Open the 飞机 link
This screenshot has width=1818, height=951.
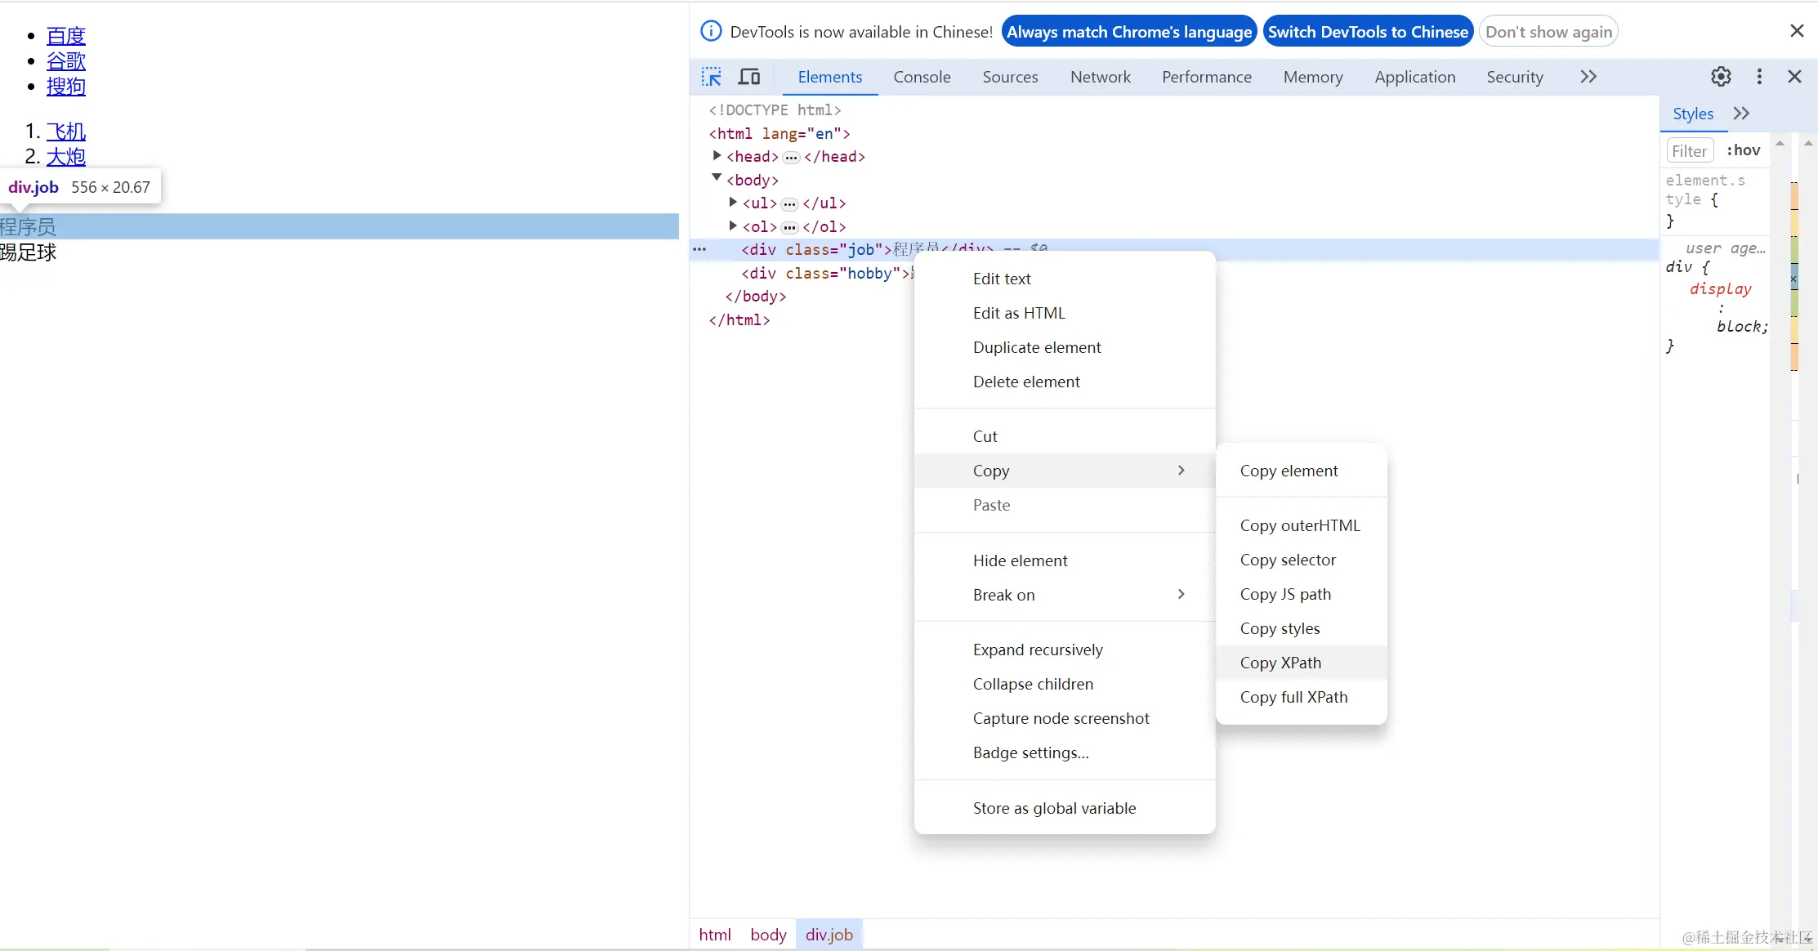tap(66, 132)
